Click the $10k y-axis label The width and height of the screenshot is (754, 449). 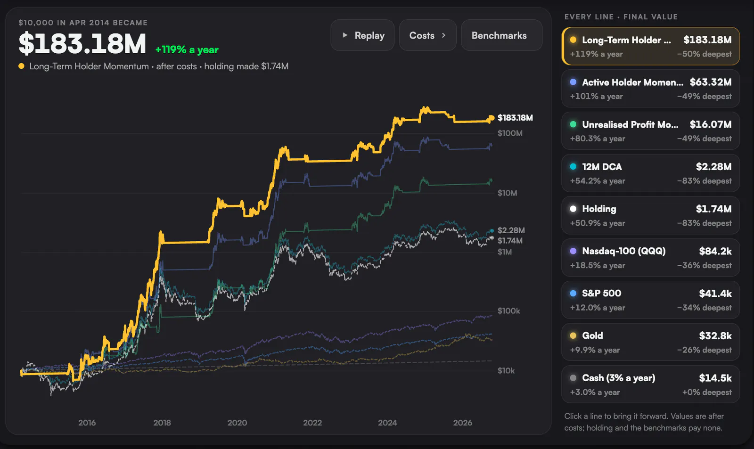pyautogui.click(x=506, y=371)
